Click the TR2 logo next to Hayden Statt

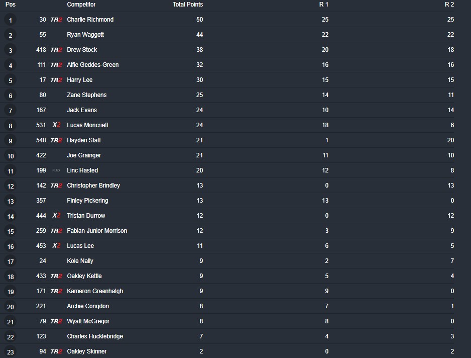[x=56, y=140]
